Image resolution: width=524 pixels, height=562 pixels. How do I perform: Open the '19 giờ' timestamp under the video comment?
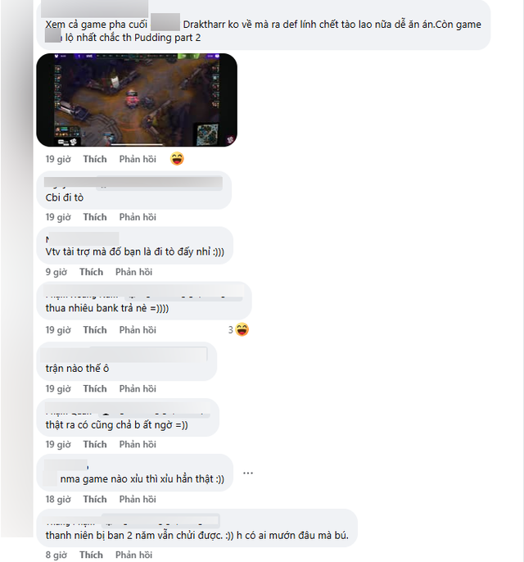click(58, 159)
